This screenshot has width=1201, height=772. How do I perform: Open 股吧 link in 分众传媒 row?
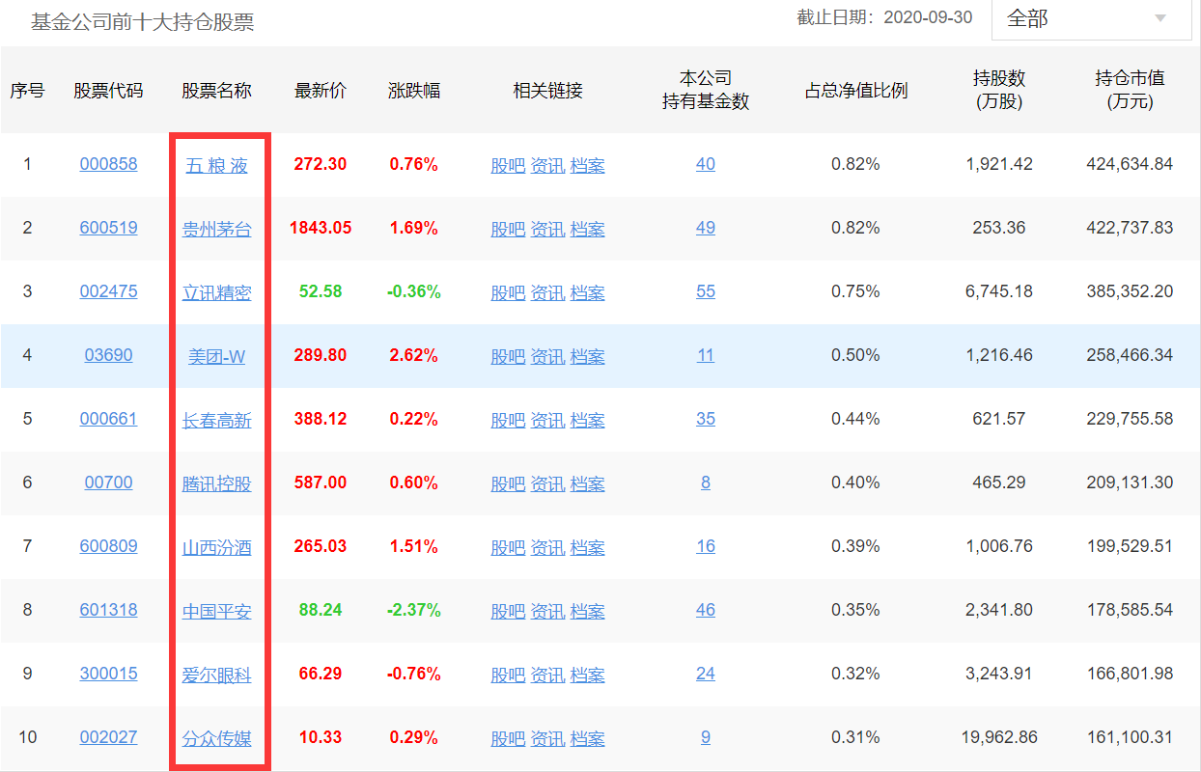click(508, 738)
